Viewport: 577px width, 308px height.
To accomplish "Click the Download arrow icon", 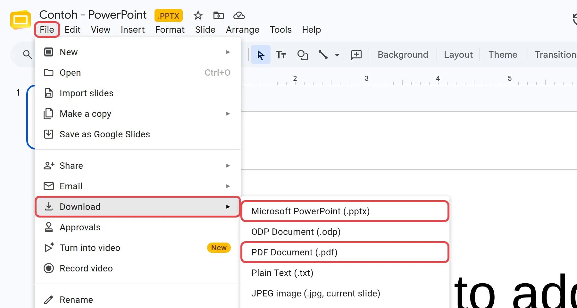I will coord(48,206).
